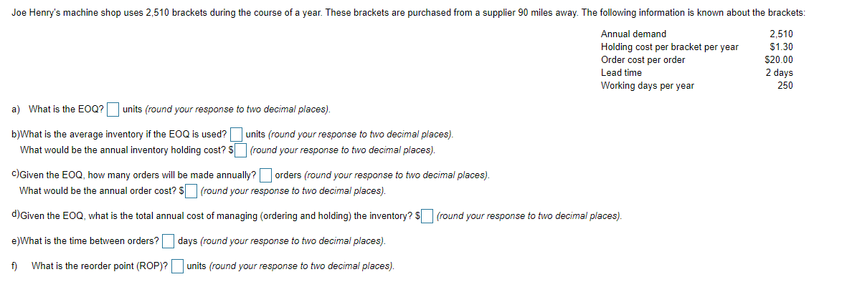Click the Holding cost per bracket label
This screenshot has width=847, height=292.
pos(669,47)
